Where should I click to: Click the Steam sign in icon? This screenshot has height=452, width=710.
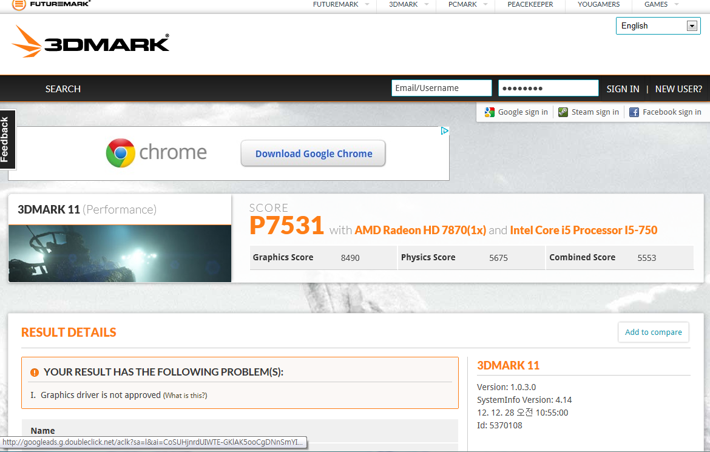coord(563,112)
